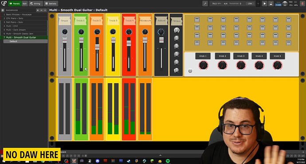306x164 pixels.
Task: Toggle the LINK button in tempo bar
Action: click(x=250, y=4)
